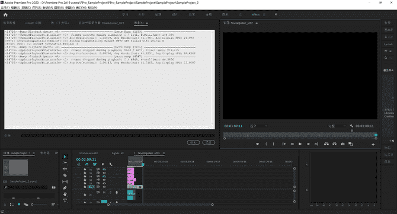Image resolution: width=397 pixels, height=214 pixels.
Task: Select the Ripple Edit tool
Action: pos(65,169)
